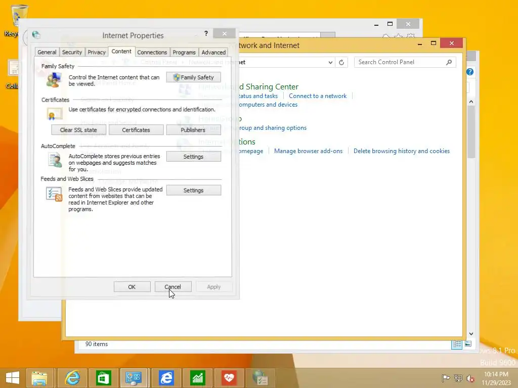Click the refresh button in Control Panel address bar
This screenshot has width=518, height=388.
pos(341,62)
